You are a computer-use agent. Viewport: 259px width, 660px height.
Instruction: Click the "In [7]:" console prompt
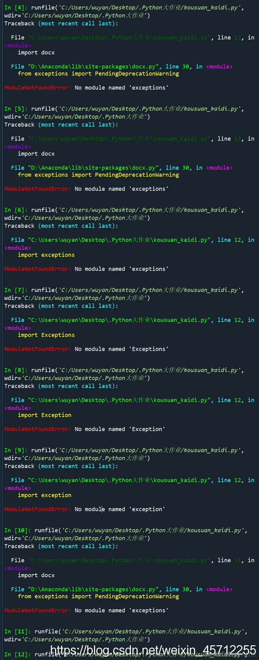click(16, 290)
